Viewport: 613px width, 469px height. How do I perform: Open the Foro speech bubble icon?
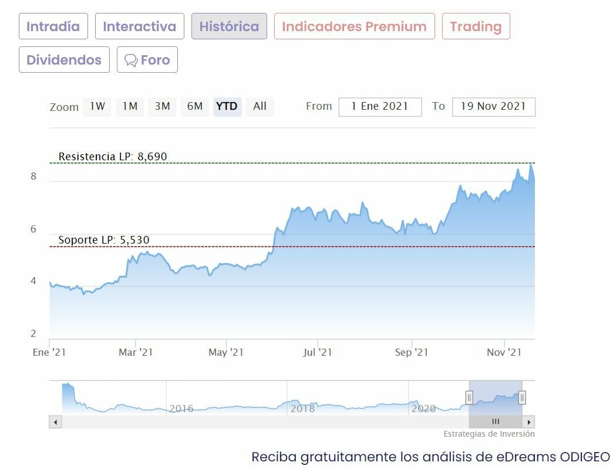pos(131,60)
